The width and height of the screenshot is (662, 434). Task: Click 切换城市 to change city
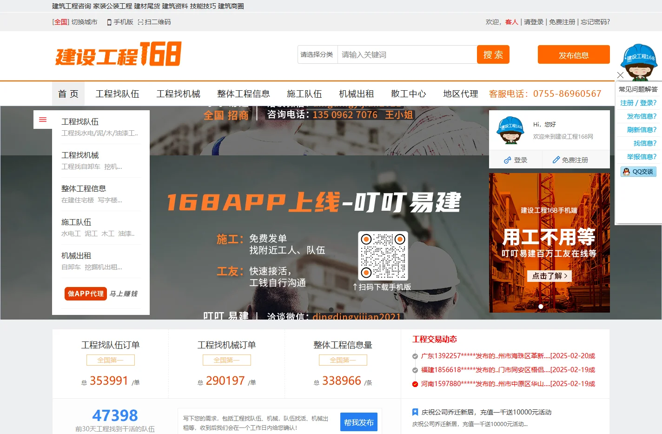point(85,22)
